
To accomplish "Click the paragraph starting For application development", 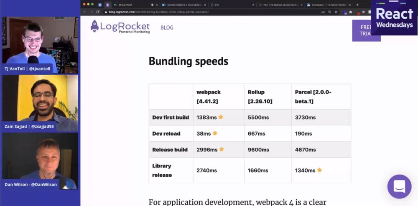I will (237, 202).
